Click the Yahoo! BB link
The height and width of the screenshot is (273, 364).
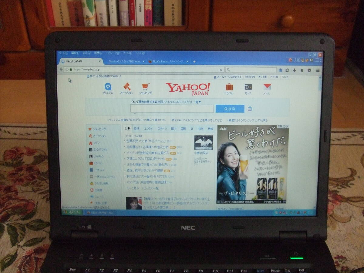pos(250,77)
